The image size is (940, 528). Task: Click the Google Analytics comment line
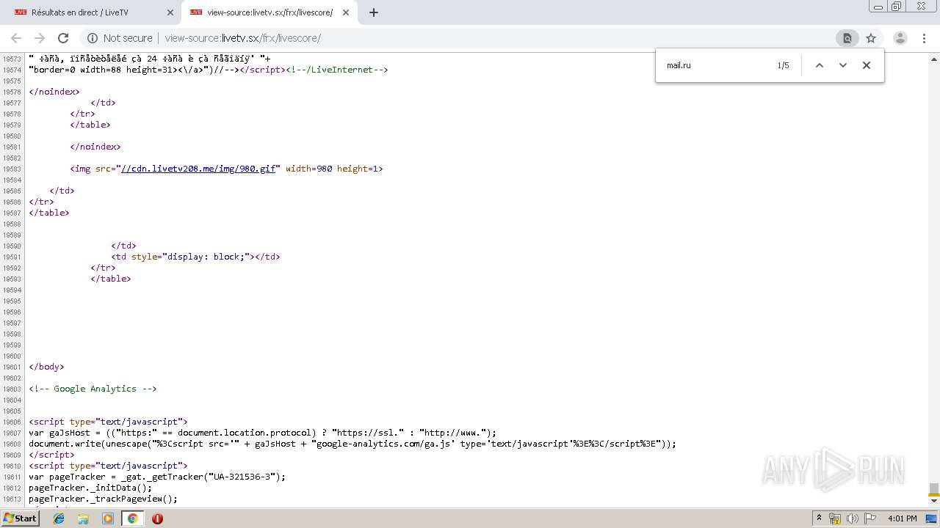coord(93,389)
